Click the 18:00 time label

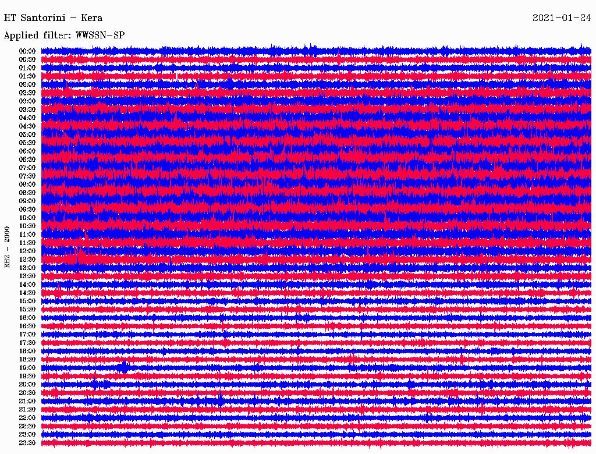click(x=27, y=352)
